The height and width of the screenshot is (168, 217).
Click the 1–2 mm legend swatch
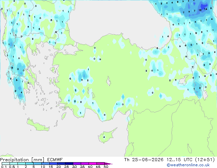coord(22,164)
